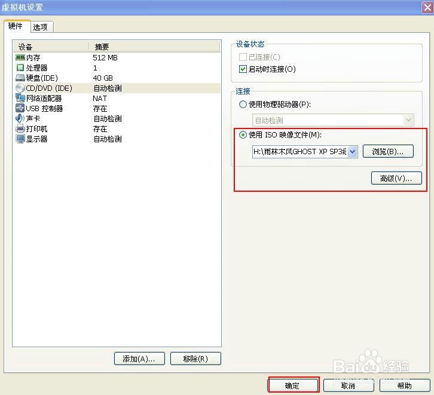Select the CD/DVD (IDE) row label
Viewport: 434px width, 395px height.
[49, 88]
